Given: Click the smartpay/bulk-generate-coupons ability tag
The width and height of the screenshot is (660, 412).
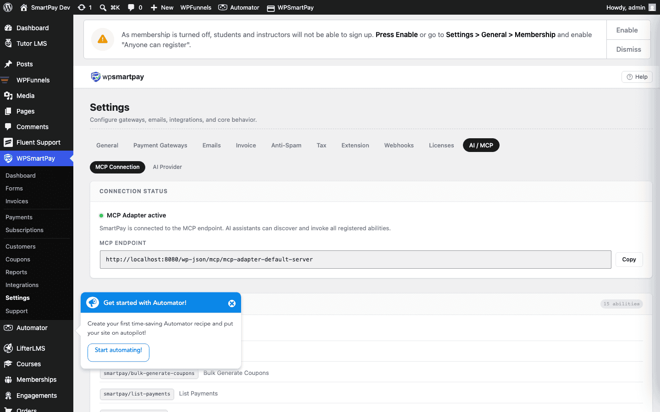Looking at the screenshot, I should 149,373.
